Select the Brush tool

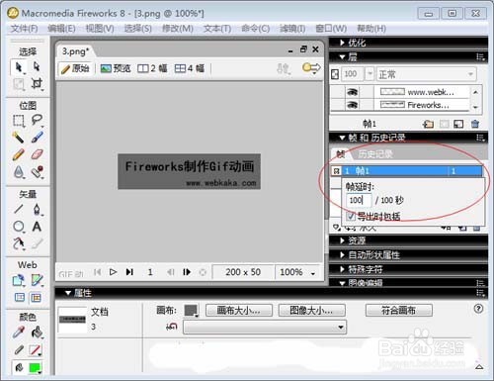[x=37, y=138]
